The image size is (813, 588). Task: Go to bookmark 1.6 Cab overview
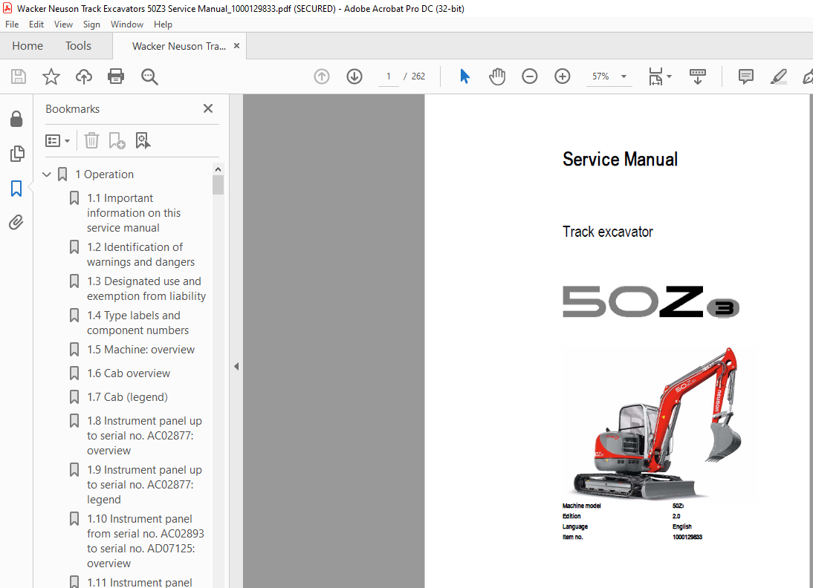coord(129,373)
